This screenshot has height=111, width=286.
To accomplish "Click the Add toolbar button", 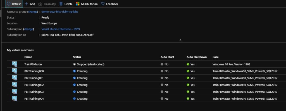I will pyautogui.click(x=30, y=4).
